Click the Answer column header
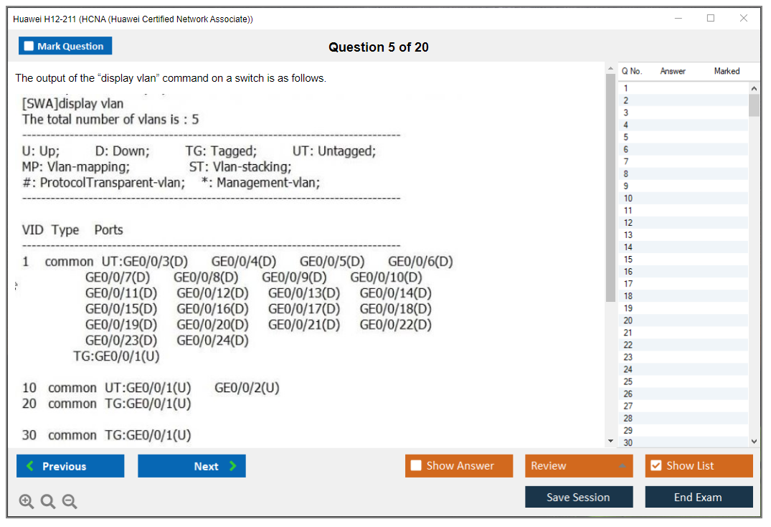The image size is (771, 527). tap(672, 71)
